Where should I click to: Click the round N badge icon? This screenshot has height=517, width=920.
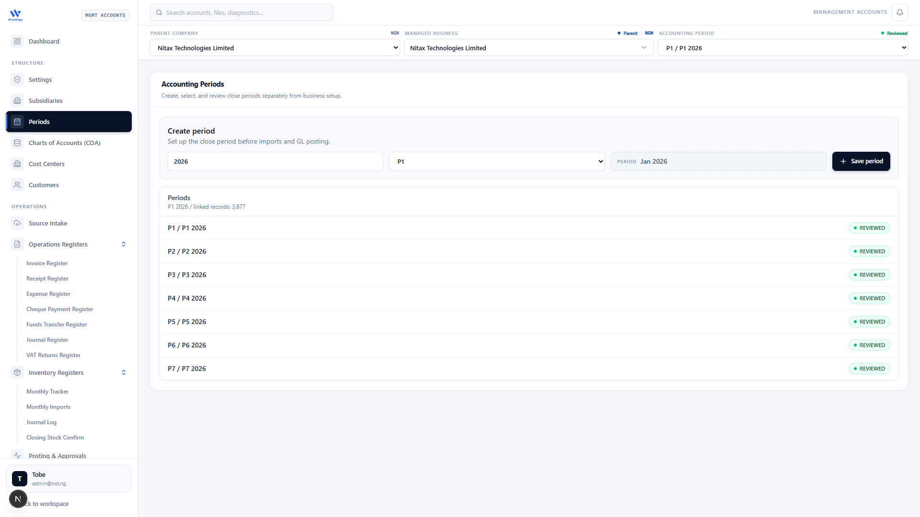pyautogui.click(x=18, y=499)
